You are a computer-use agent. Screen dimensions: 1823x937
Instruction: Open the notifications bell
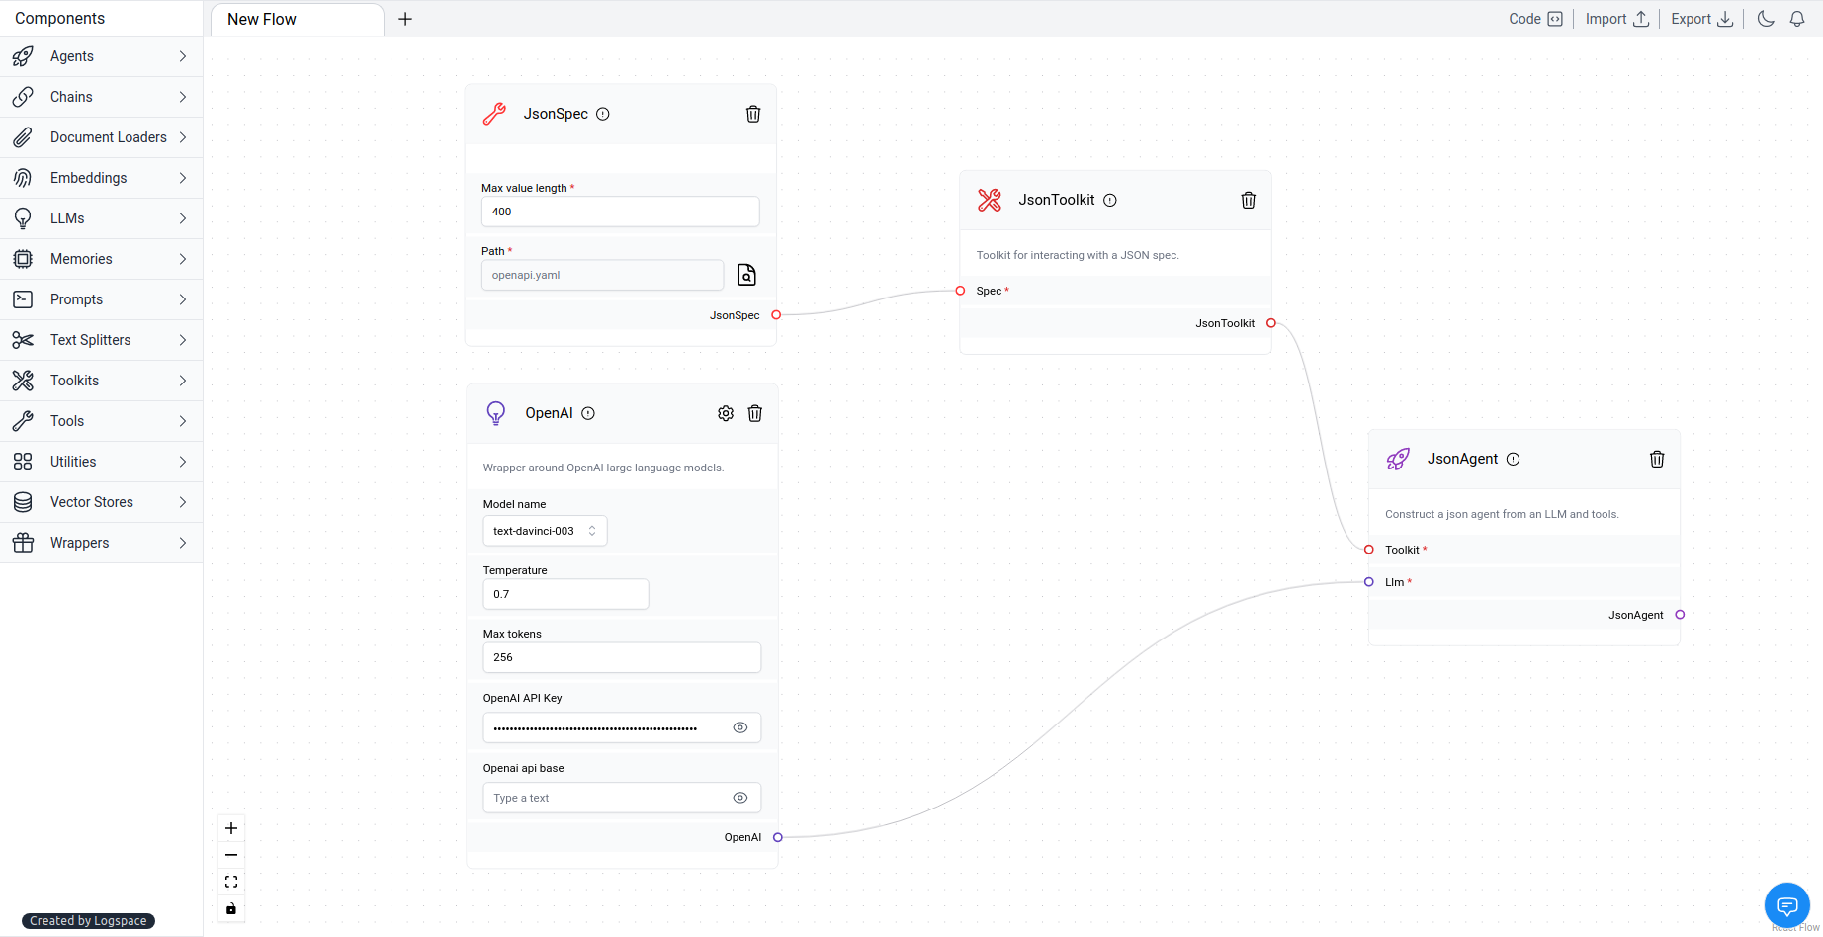point(1797,19)
